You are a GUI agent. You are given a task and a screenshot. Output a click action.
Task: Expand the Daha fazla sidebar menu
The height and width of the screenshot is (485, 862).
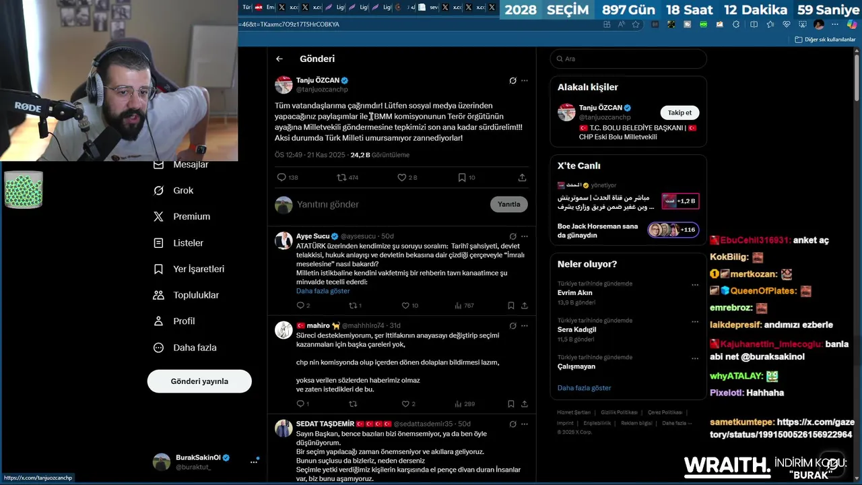pos(185,348)
